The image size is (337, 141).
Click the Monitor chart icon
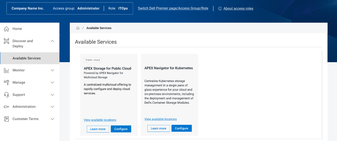pos(6,70)
